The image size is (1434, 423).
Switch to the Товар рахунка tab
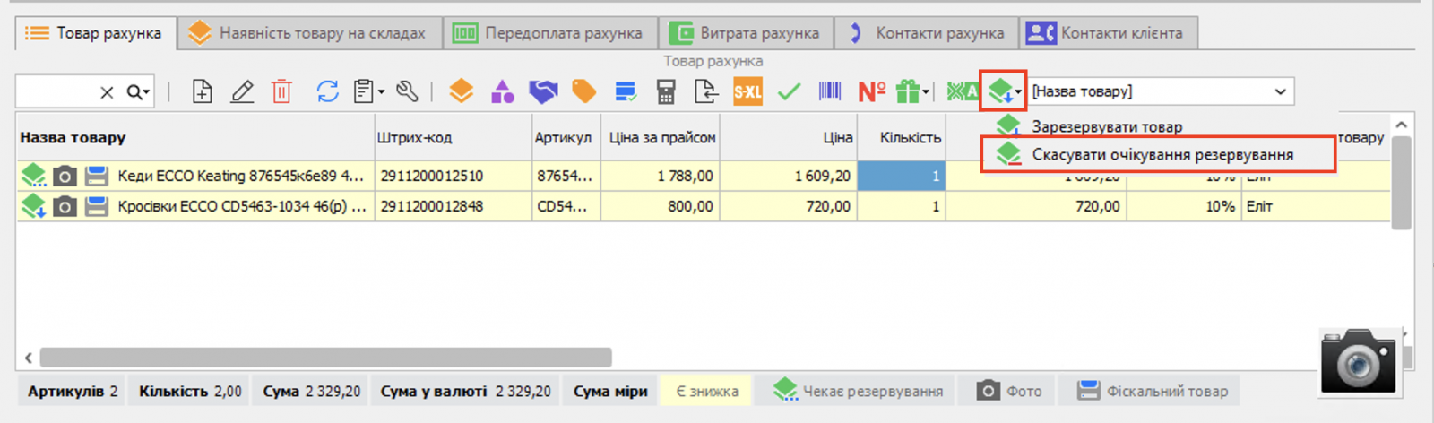[x=94, y=33]
